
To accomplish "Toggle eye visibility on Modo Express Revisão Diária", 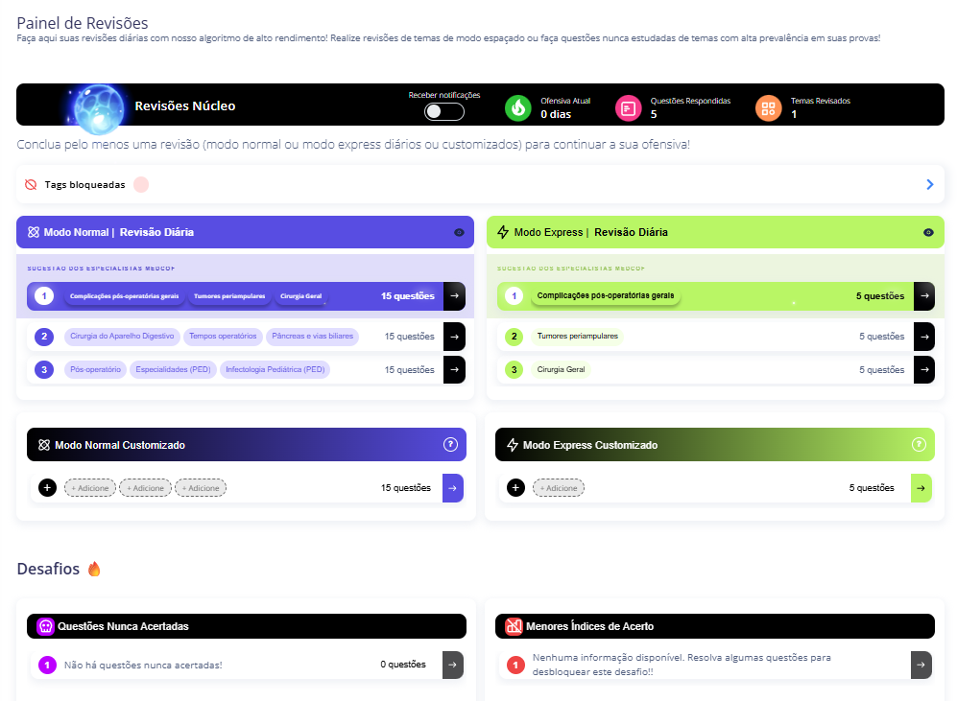I will click(x=928, y=232).
